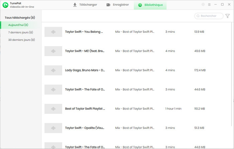Click the download arrow icon beside Télécharger
Screen dimensions: 234x149
click(75, 5)
